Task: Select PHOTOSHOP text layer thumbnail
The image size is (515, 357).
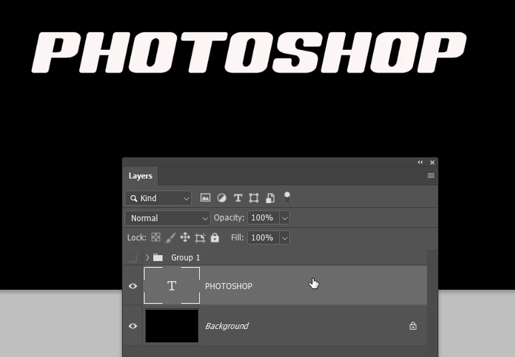Action: (x=172, y=286)
